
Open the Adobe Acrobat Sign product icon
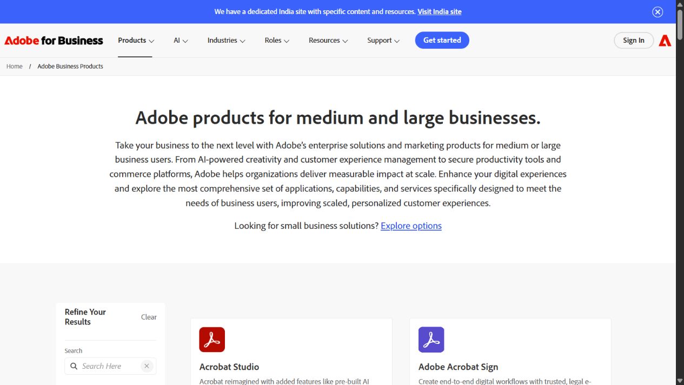click(431, 340)
